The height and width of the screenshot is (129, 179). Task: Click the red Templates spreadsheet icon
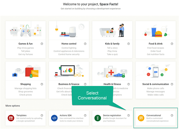click(11, 118)
